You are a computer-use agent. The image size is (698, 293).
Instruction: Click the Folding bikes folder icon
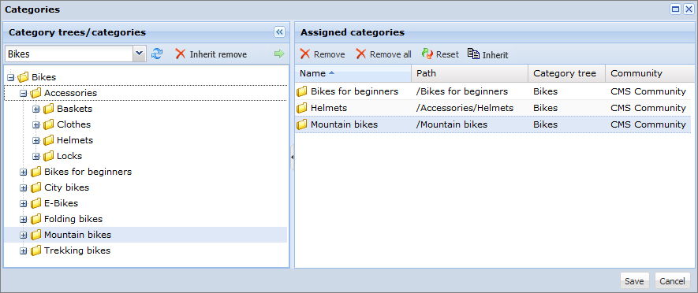pos(35,219)
